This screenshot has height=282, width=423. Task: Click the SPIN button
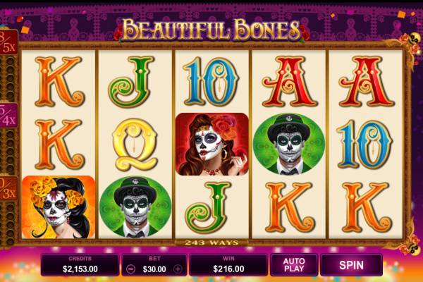(x=351, y=265)
